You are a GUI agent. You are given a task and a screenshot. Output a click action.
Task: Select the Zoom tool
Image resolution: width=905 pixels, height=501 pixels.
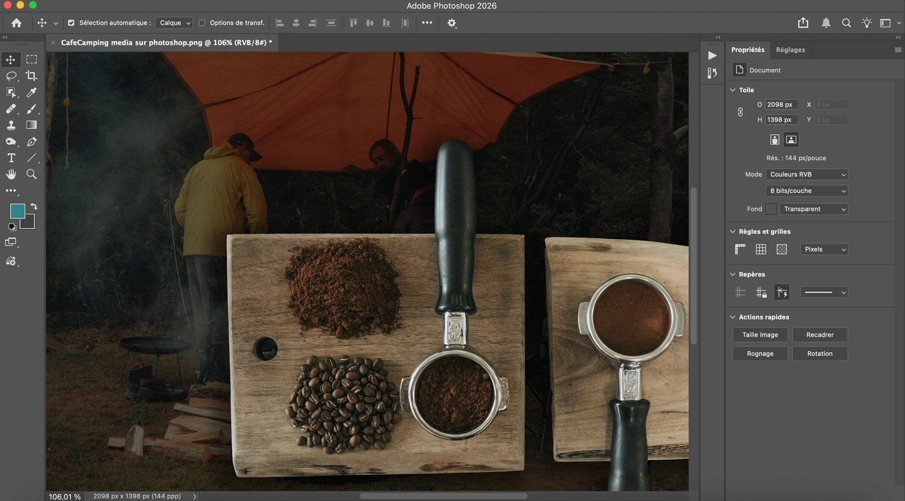pyautogui.click(x=32, y=174)
